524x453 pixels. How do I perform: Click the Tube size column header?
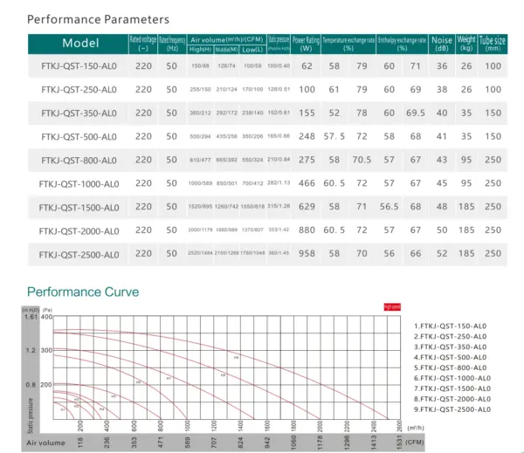[x=493, y=43]
